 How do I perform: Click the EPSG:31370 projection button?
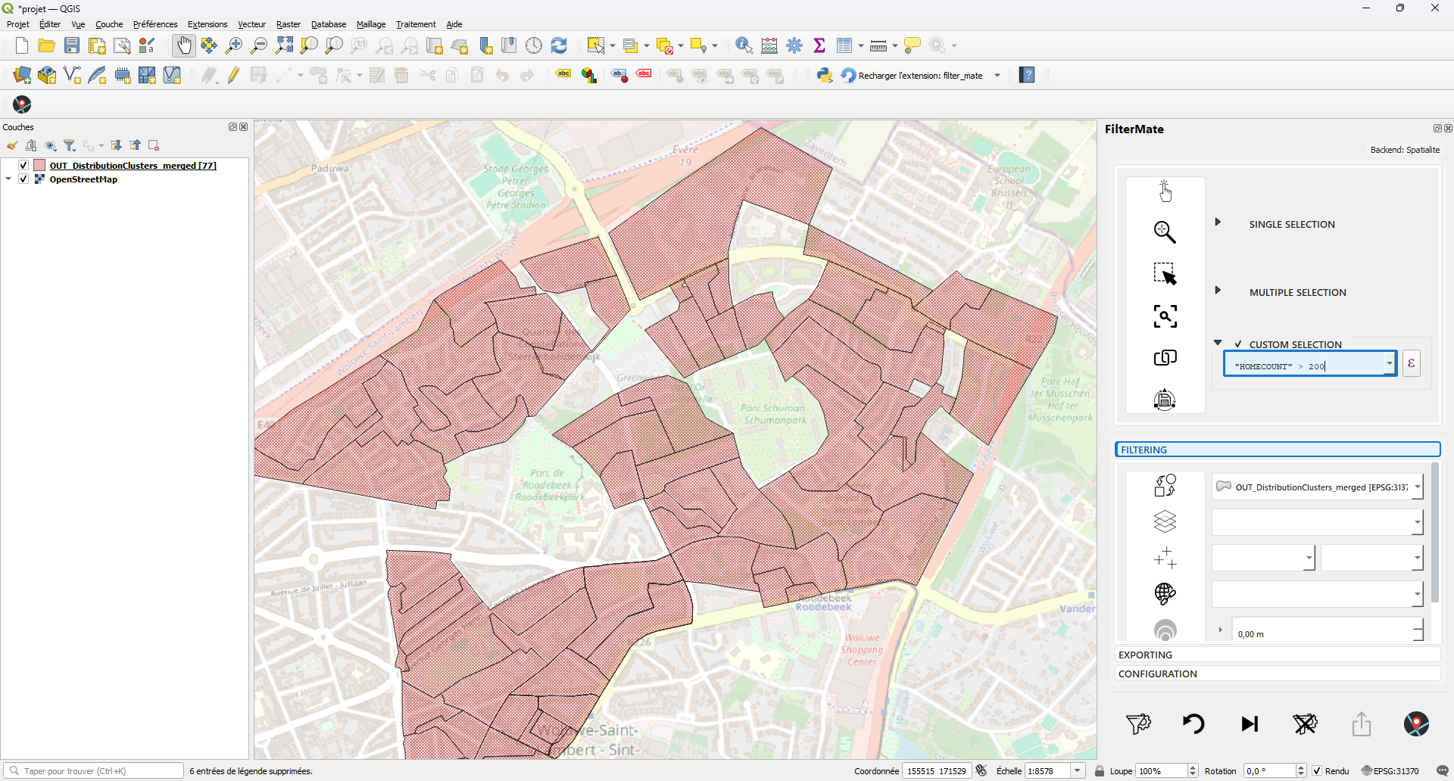tap(1390, 771)
